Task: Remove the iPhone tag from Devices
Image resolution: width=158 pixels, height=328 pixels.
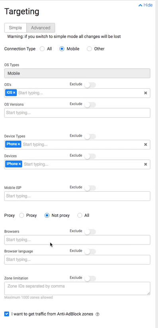Action: coord(20,164)
